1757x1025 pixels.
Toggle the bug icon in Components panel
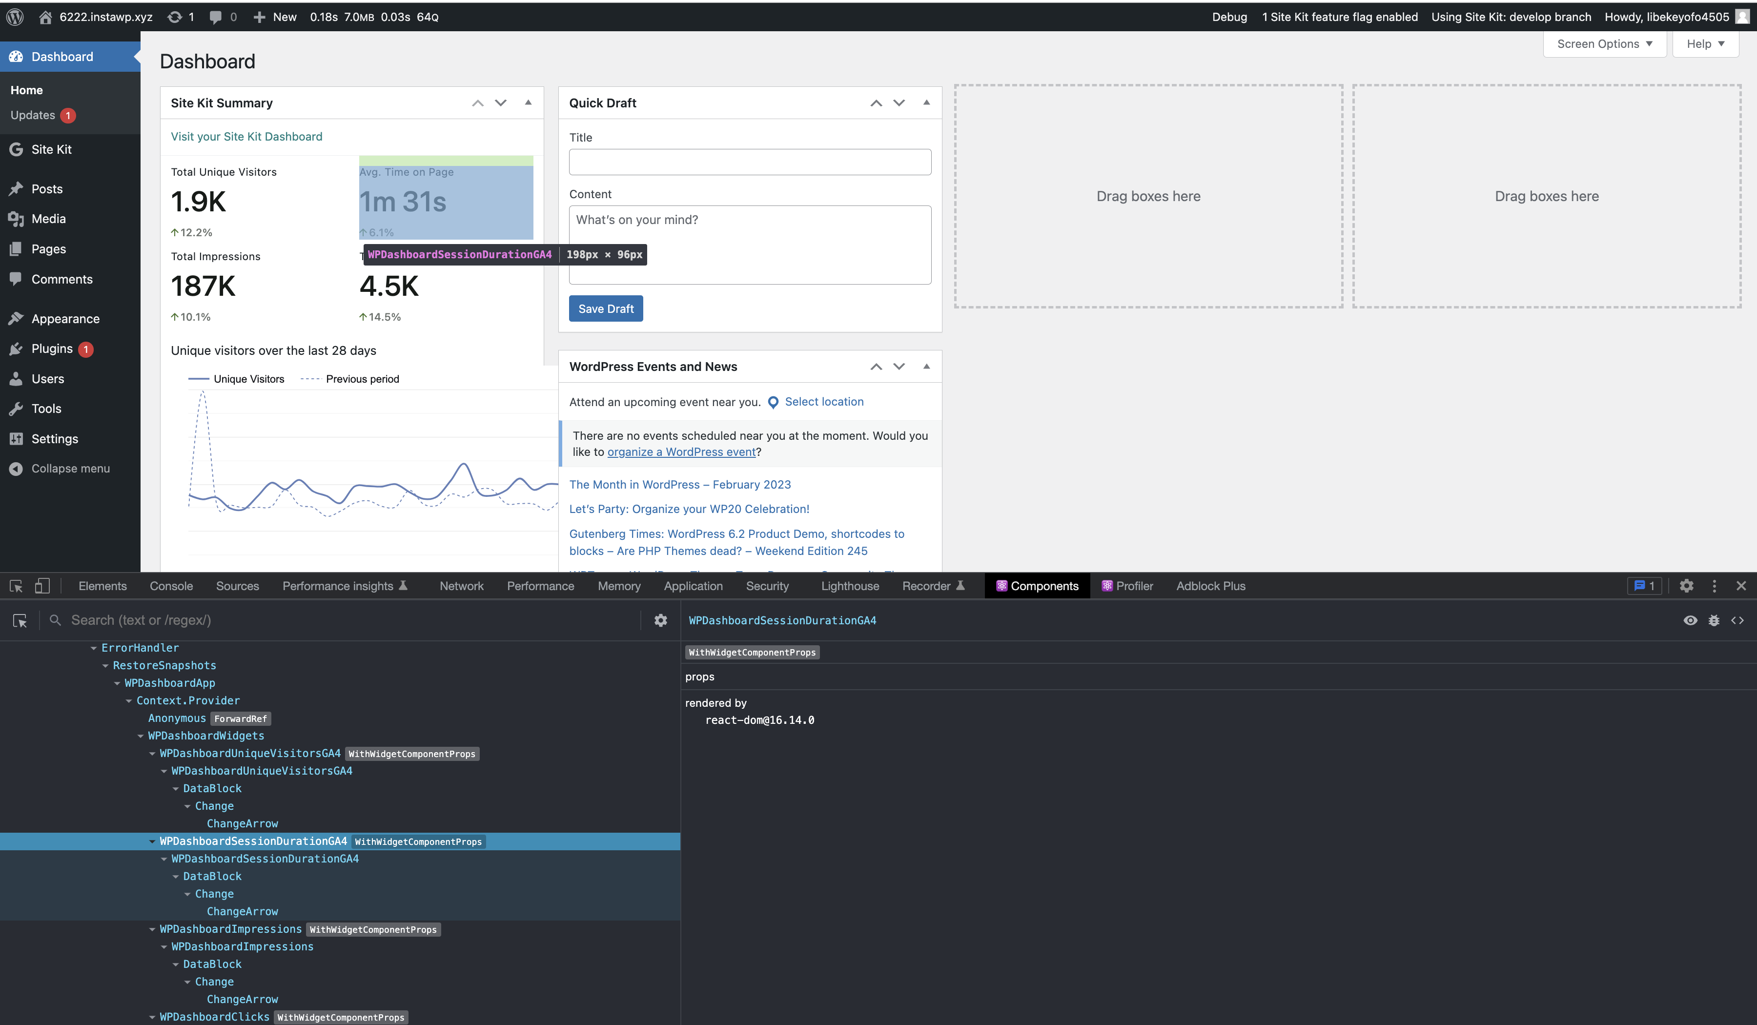[1715, 620]
